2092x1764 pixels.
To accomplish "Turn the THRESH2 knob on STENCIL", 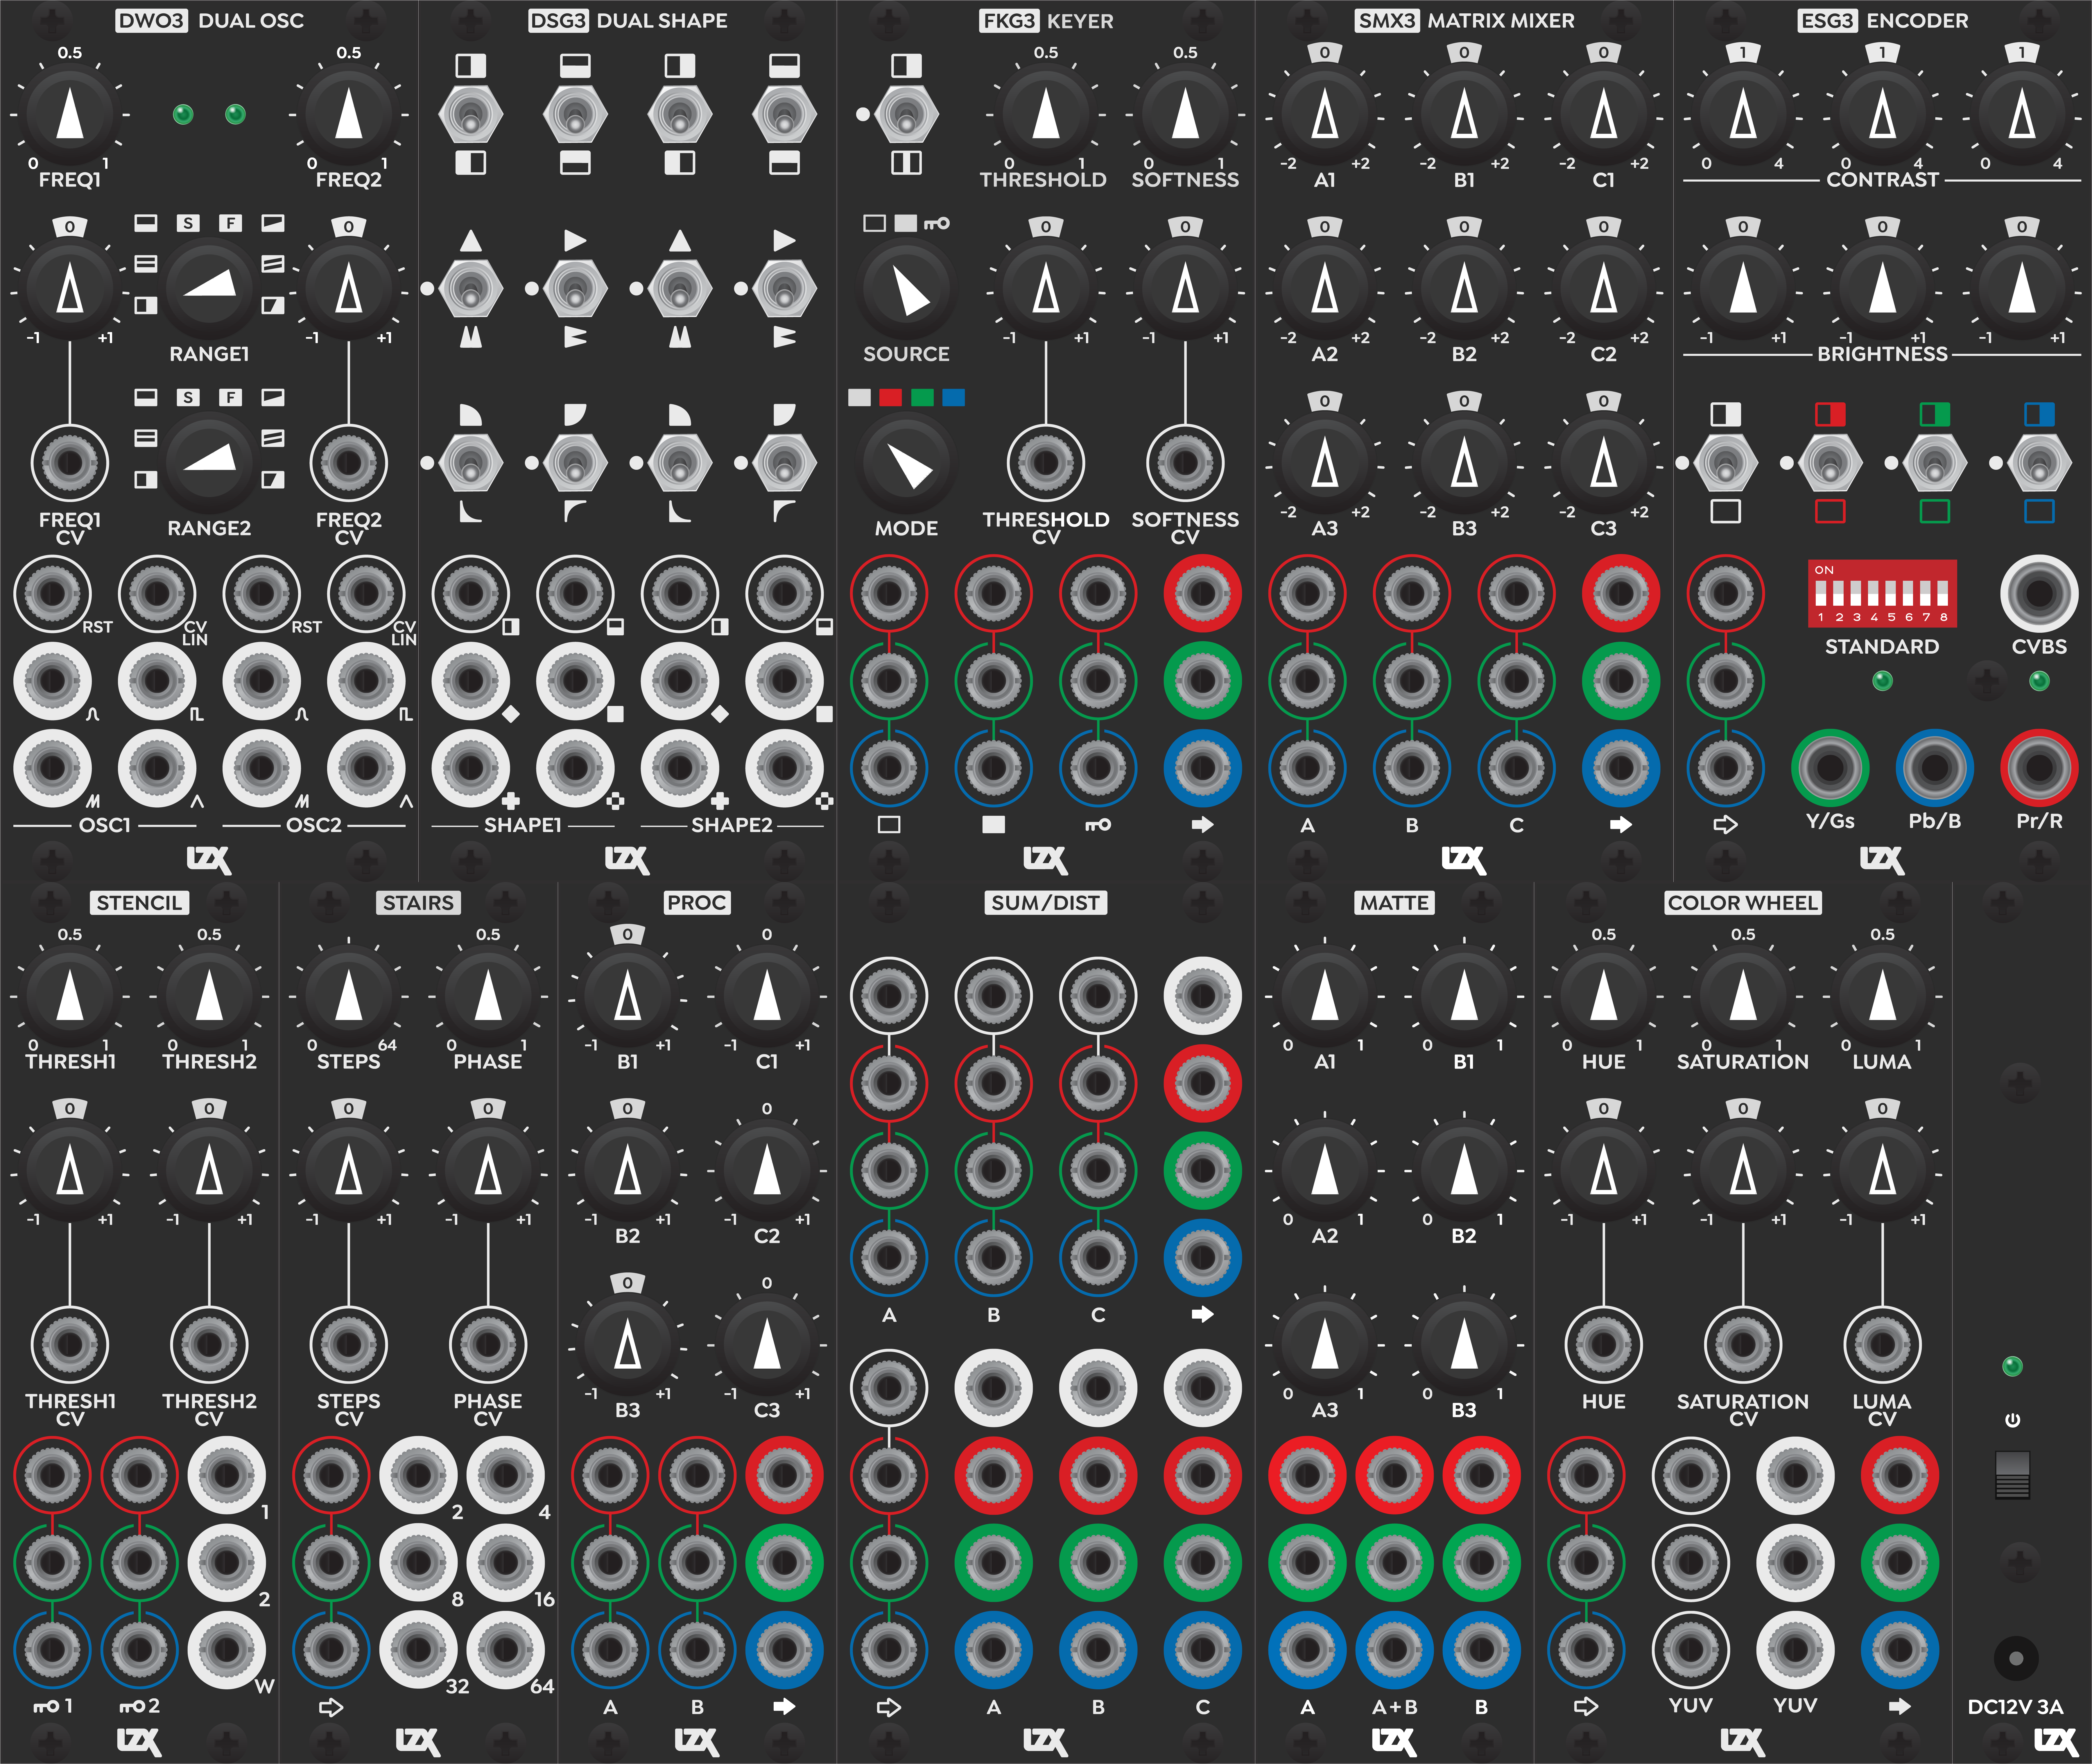I will pyautogui.click(x=209, y=996).
